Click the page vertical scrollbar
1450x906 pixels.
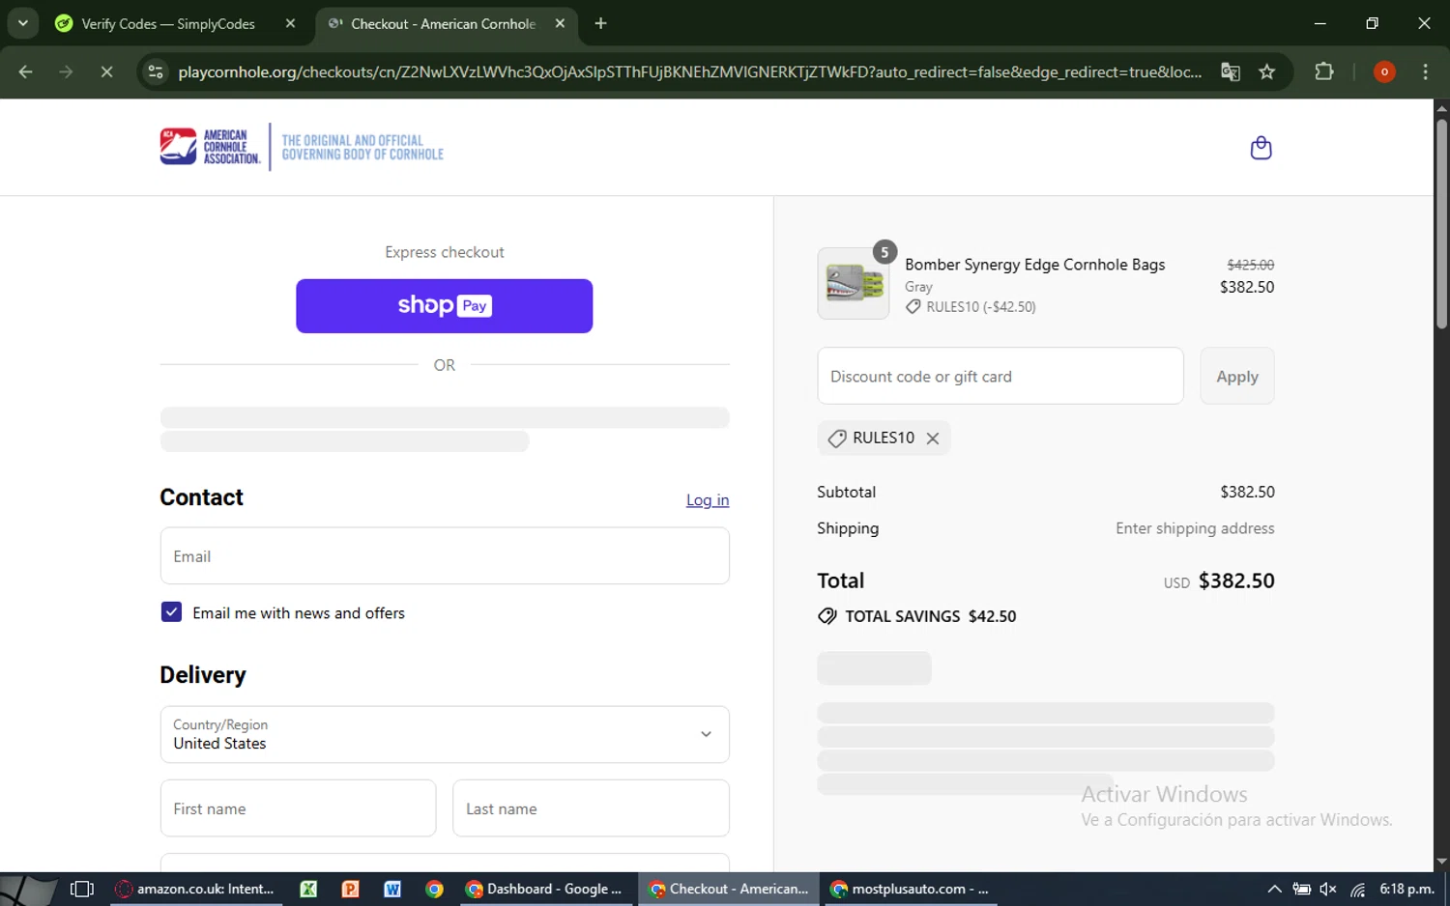point(1441,224)
